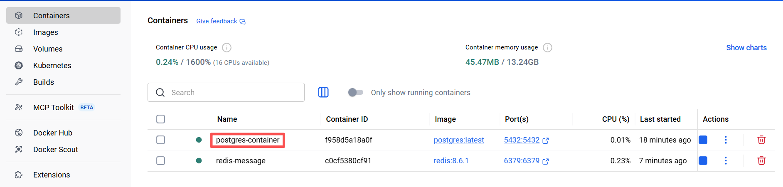The height and width of the screenshot is (187, 783).
Task: Open Containers in the sidebar
Action: pos(63,15)
